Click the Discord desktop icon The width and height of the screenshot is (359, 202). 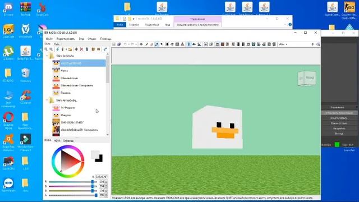pyautogui.click(x=8, y=9)
